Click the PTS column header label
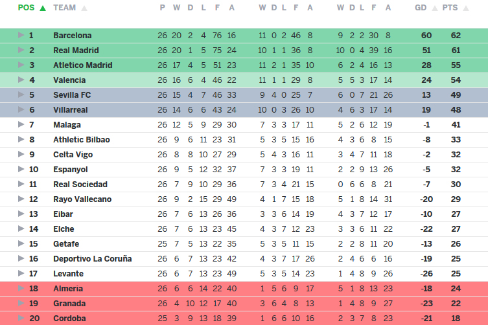488x325 pixels. 449,8
